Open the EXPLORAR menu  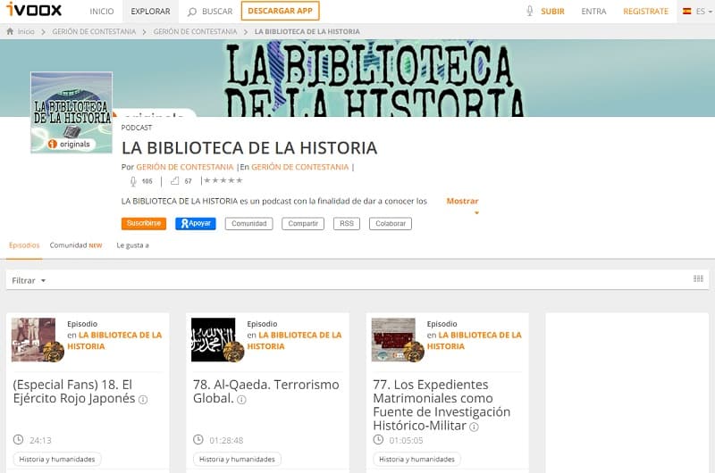[150, 12]
